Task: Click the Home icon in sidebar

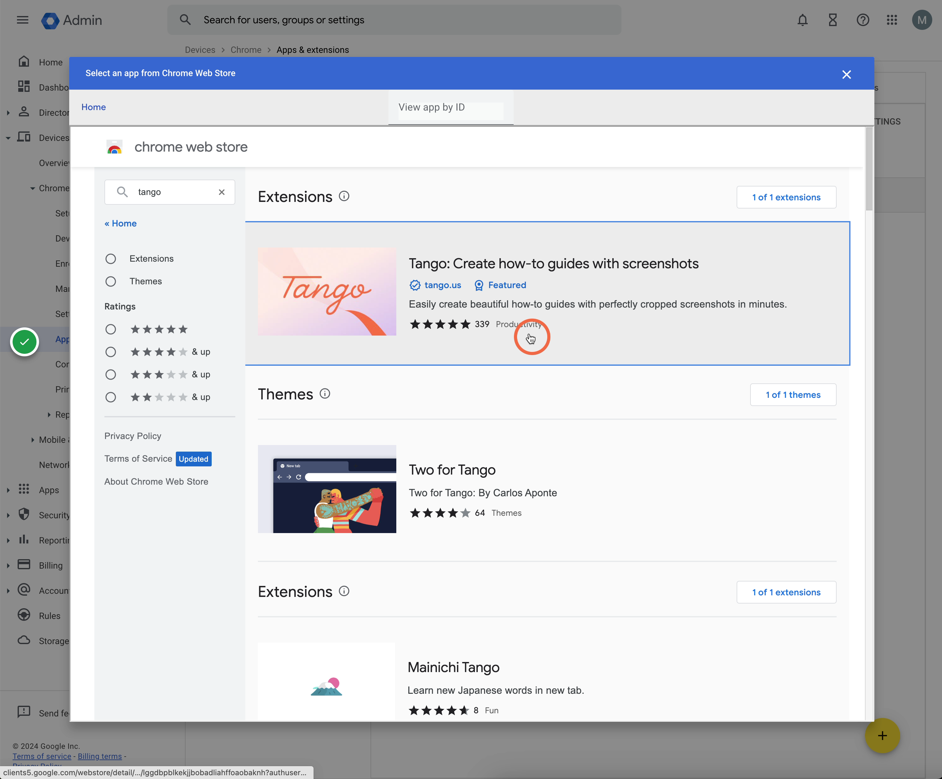Action: [x=24, y=61]
